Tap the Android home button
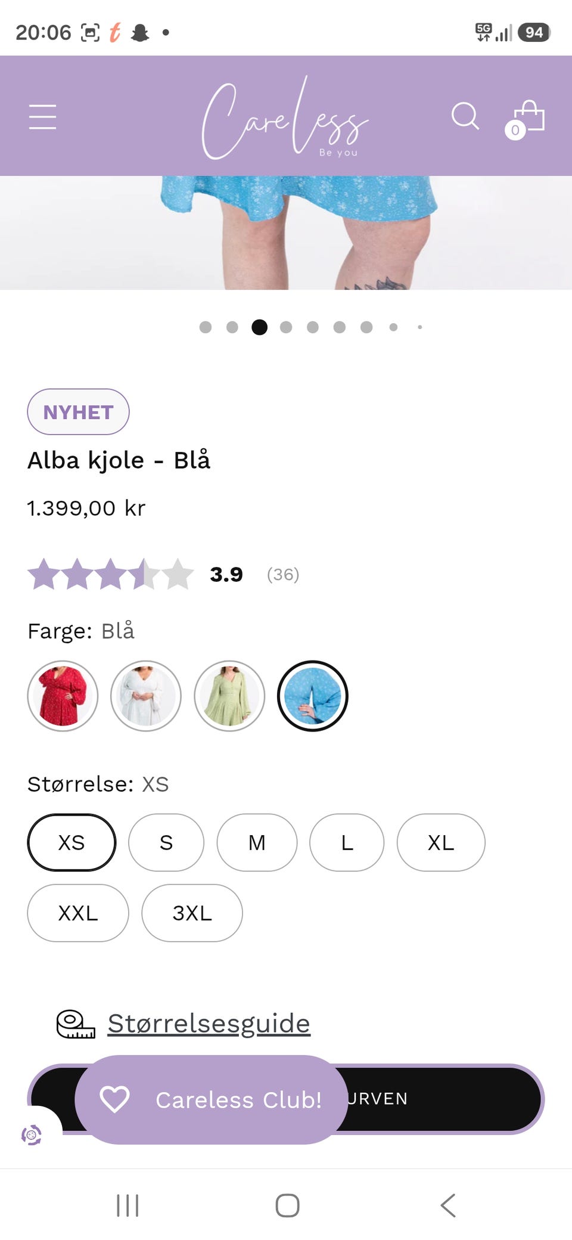This screenshot has height=1240, width=572. (x=287, y=1205)
